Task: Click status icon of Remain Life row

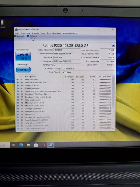Action: point(18,114)
